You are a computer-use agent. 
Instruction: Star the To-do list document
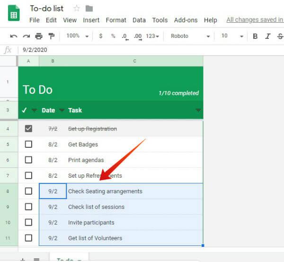click(77, 9)
